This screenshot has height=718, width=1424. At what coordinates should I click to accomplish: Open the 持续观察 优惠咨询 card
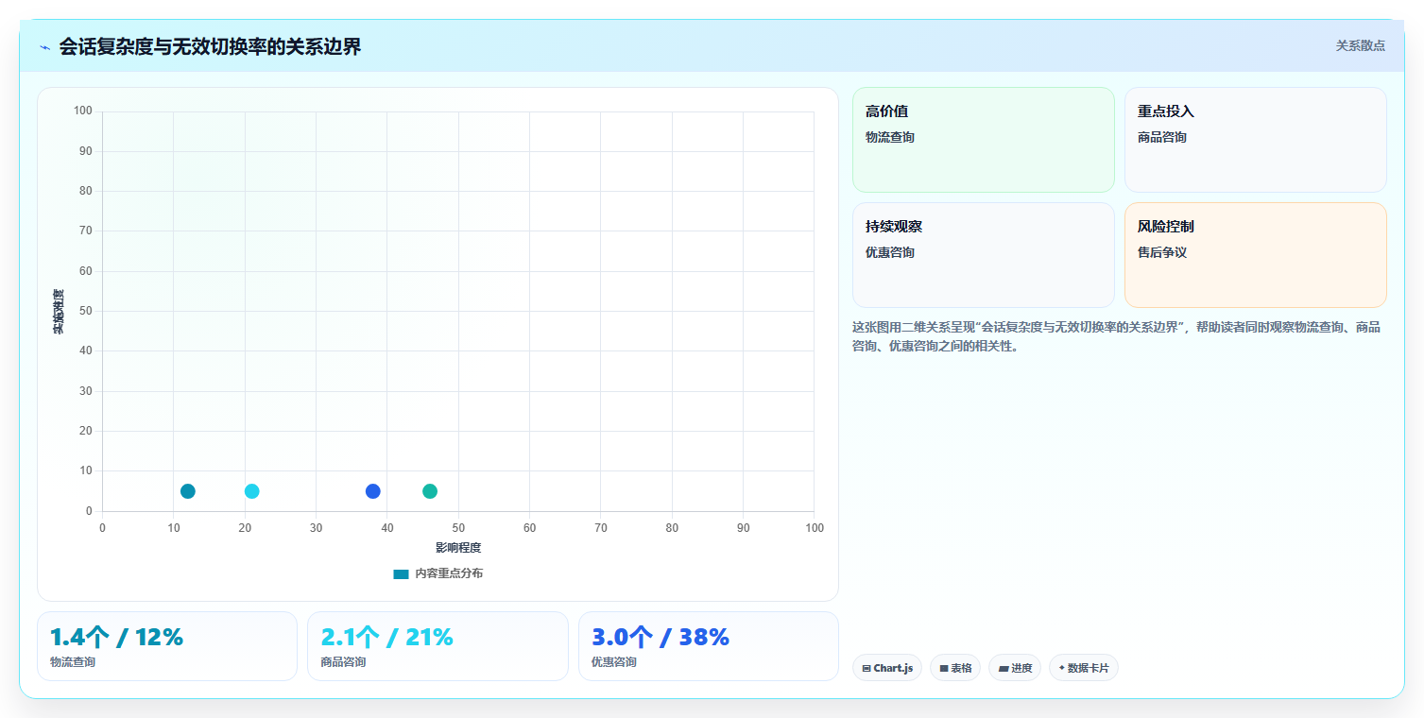984,255
